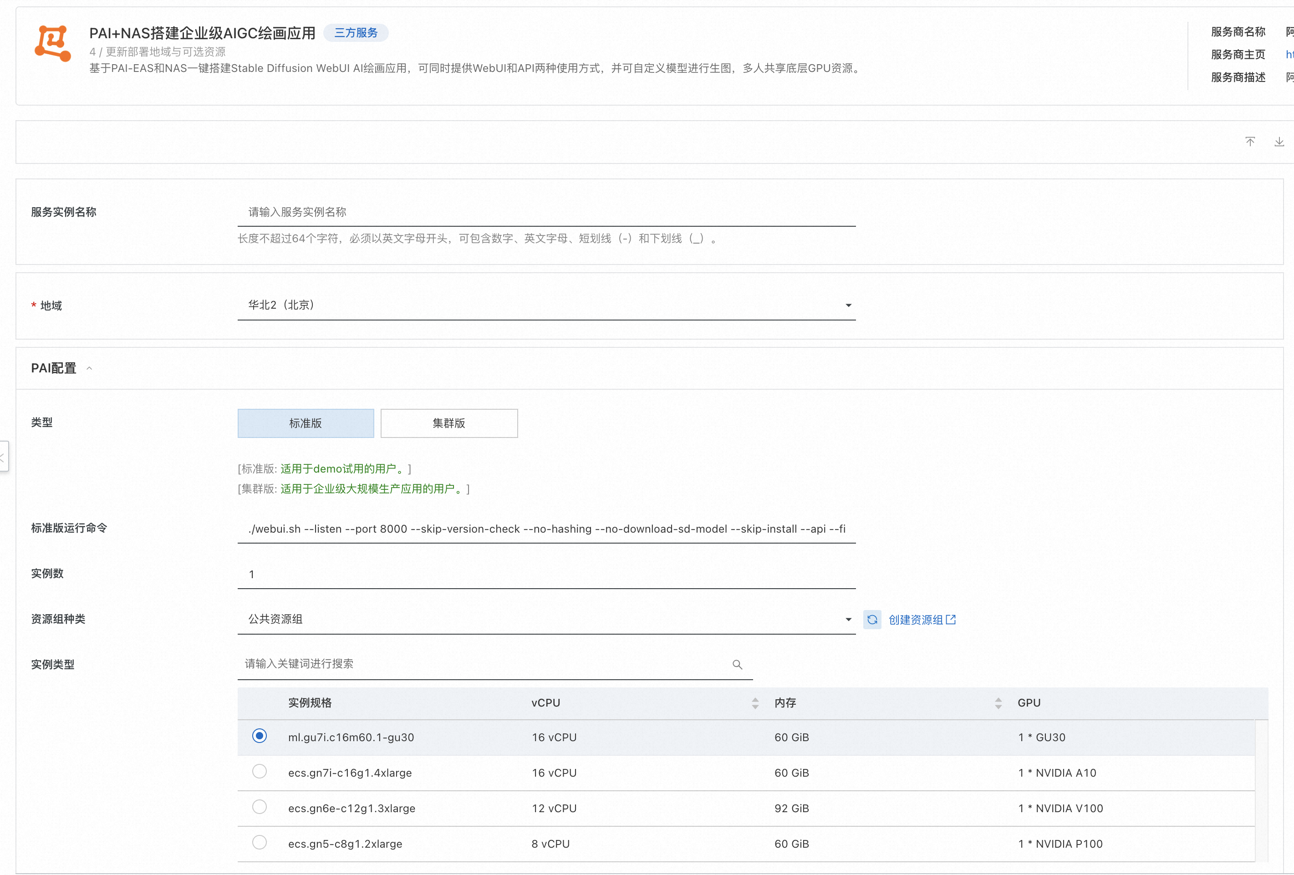Click the 适用于企业级大规模生产应用的用户 hint text

[x=372, y=489]
